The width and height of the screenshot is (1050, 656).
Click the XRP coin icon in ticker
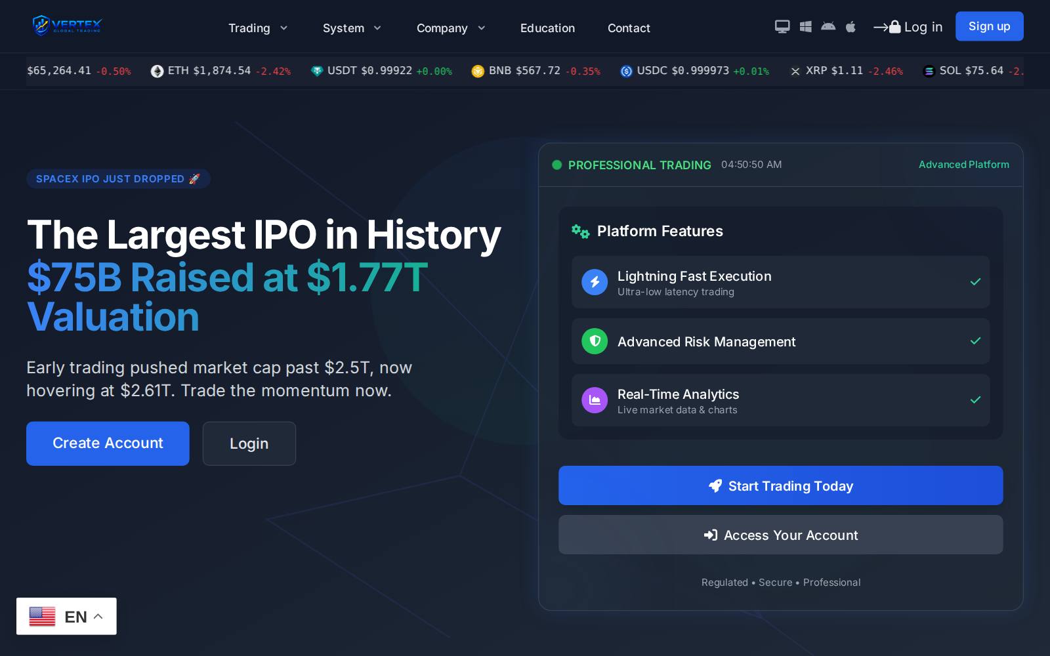click(x=795, y=71)
